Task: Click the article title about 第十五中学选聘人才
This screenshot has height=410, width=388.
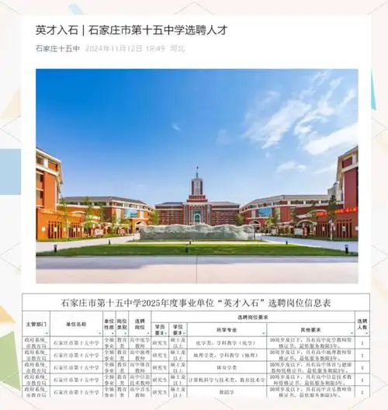Action: click(x=131, y=30)
